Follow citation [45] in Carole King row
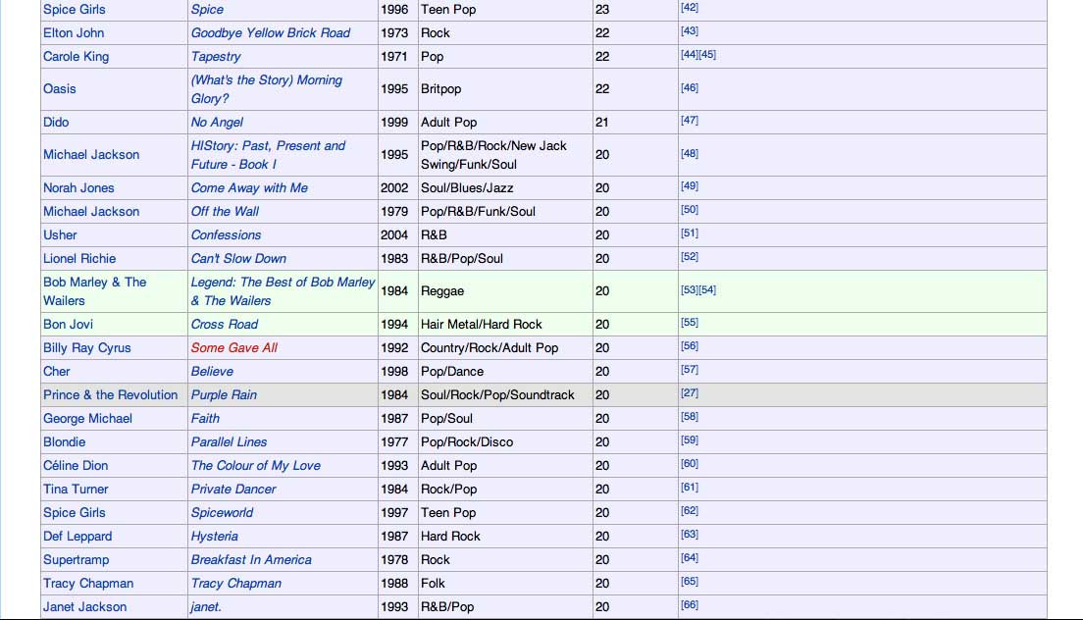 tap(707, 55)
